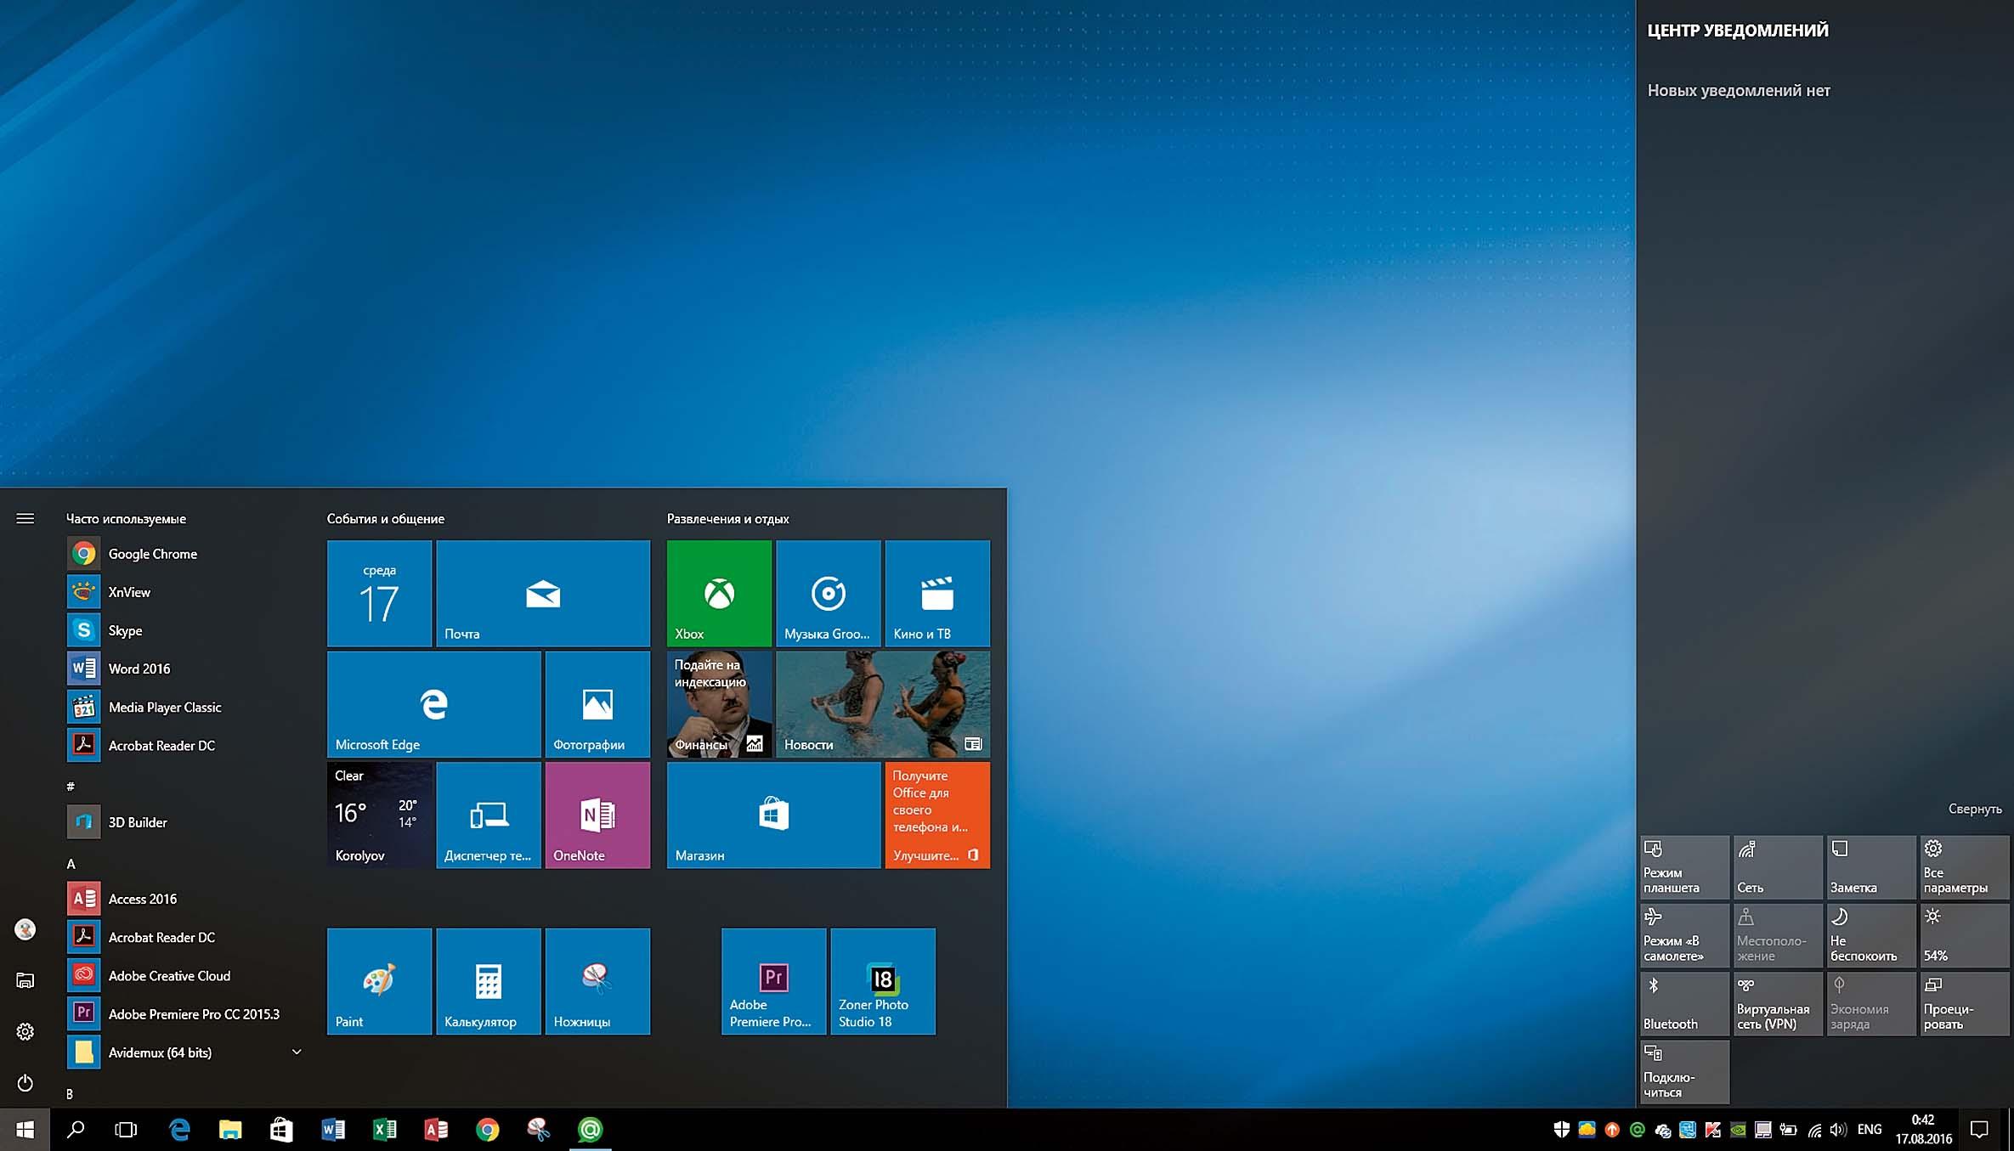Open the Kalkulyator (Калькулятор) tile

[489, 981]
